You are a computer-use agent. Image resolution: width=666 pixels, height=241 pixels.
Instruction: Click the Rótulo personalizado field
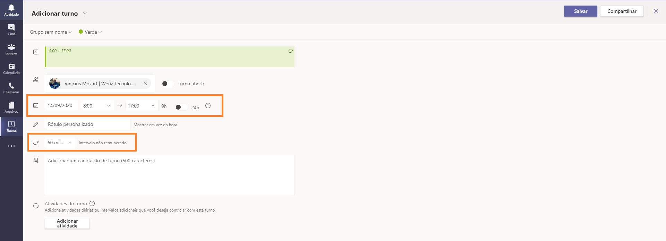point(87,124)
